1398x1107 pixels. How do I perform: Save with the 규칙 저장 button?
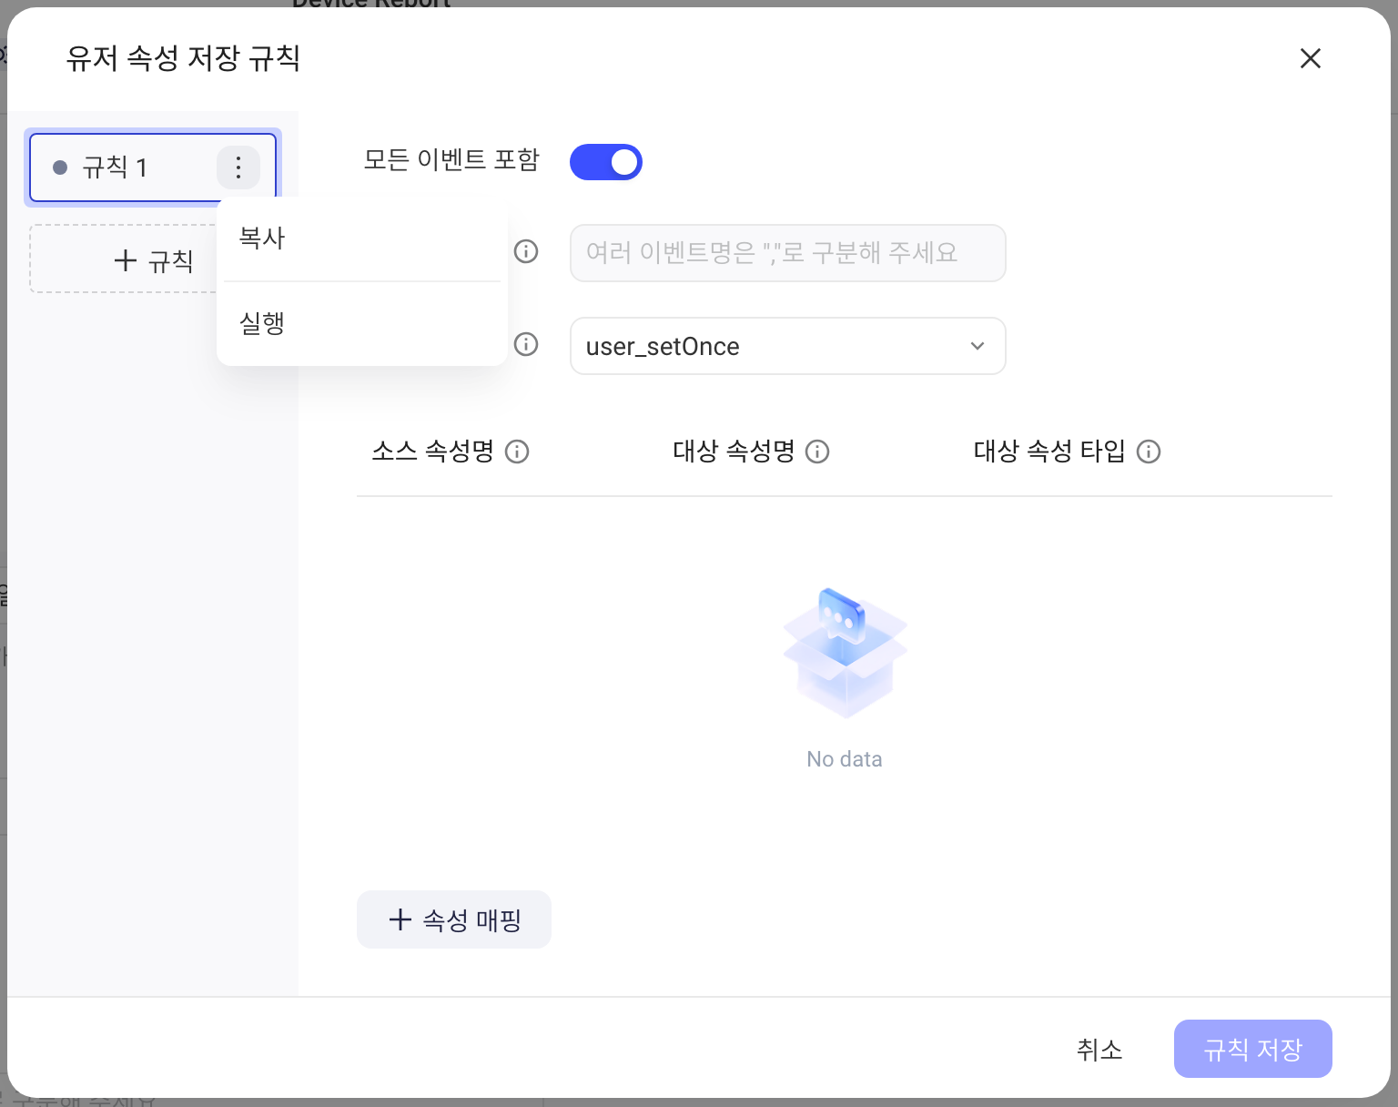(x=1253, y=1049)
